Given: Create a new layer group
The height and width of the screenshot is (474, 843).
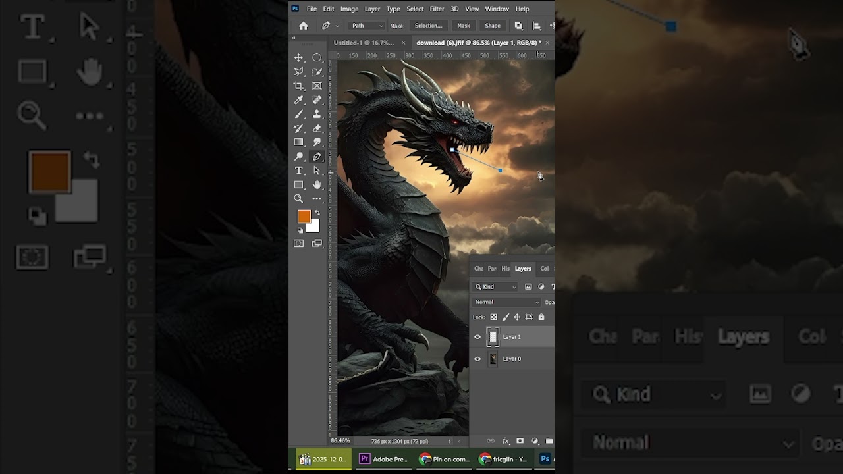Looking at the screenshot, I should pyautogui.click(x=549, y=441).
